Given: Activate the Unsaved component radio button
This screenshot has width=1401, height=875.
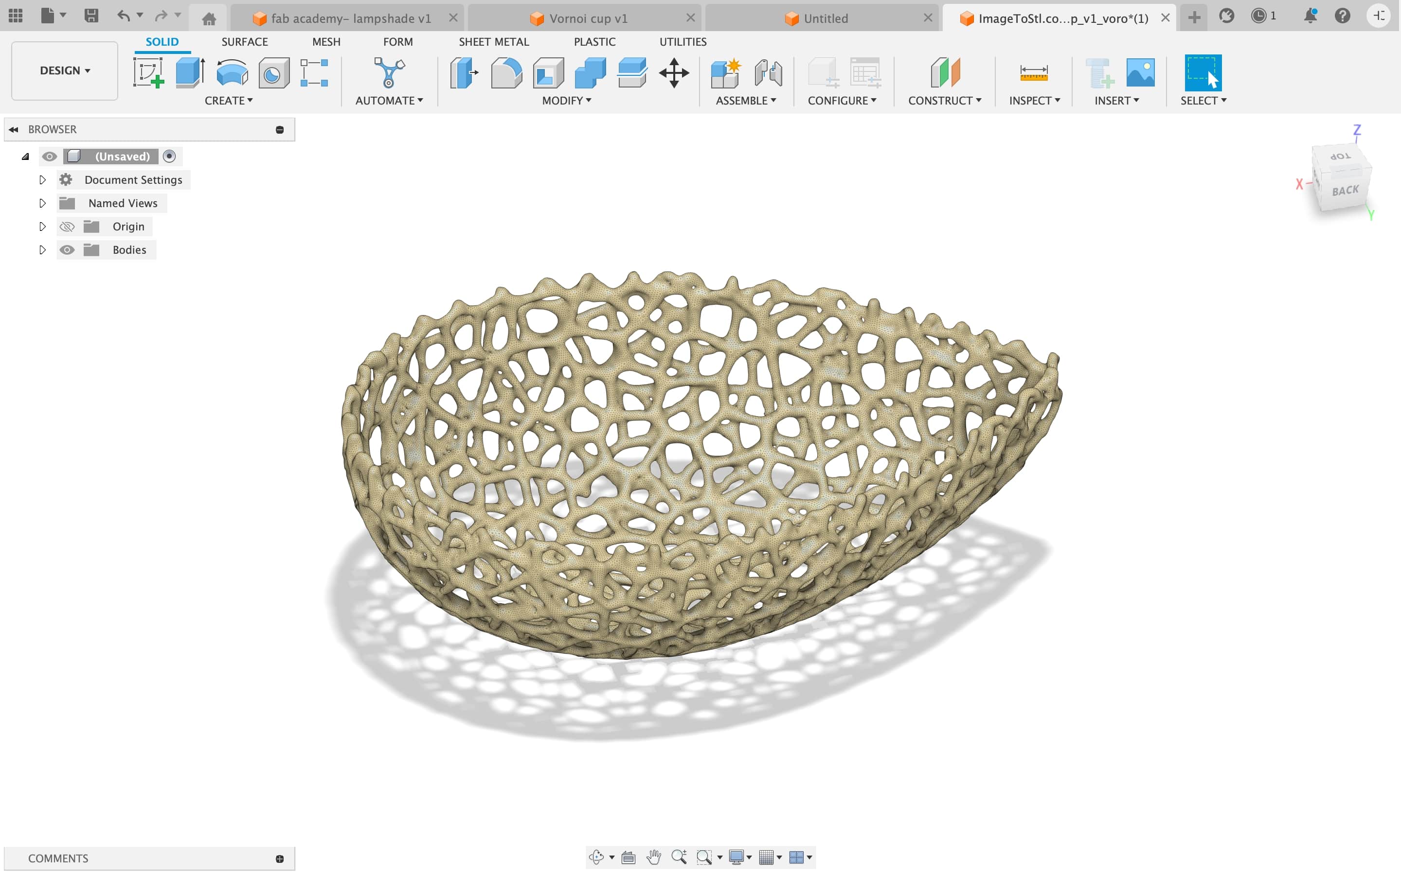Looking at the screenshot, I should tap(169, 156).
